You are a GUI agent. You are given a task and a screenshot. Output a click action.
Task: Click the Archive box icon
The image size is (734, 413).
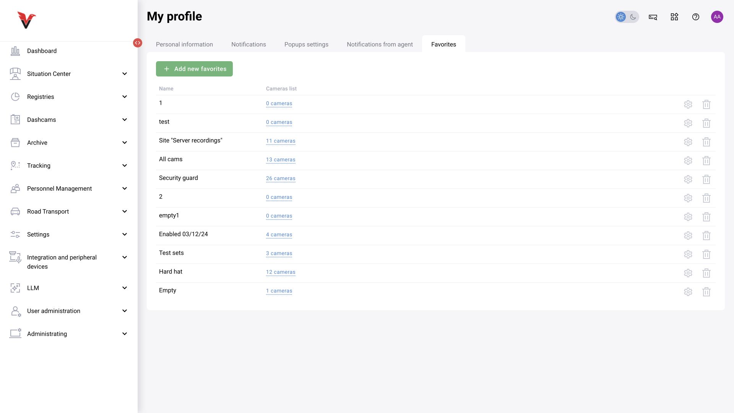15,143
